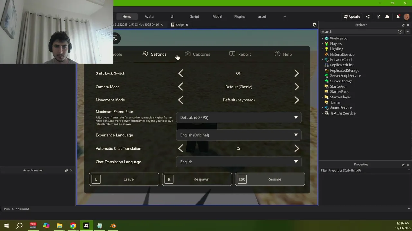
Task: Open the Plugins ribbon tab
Action: pyautogui.click(x=240, y=17)
